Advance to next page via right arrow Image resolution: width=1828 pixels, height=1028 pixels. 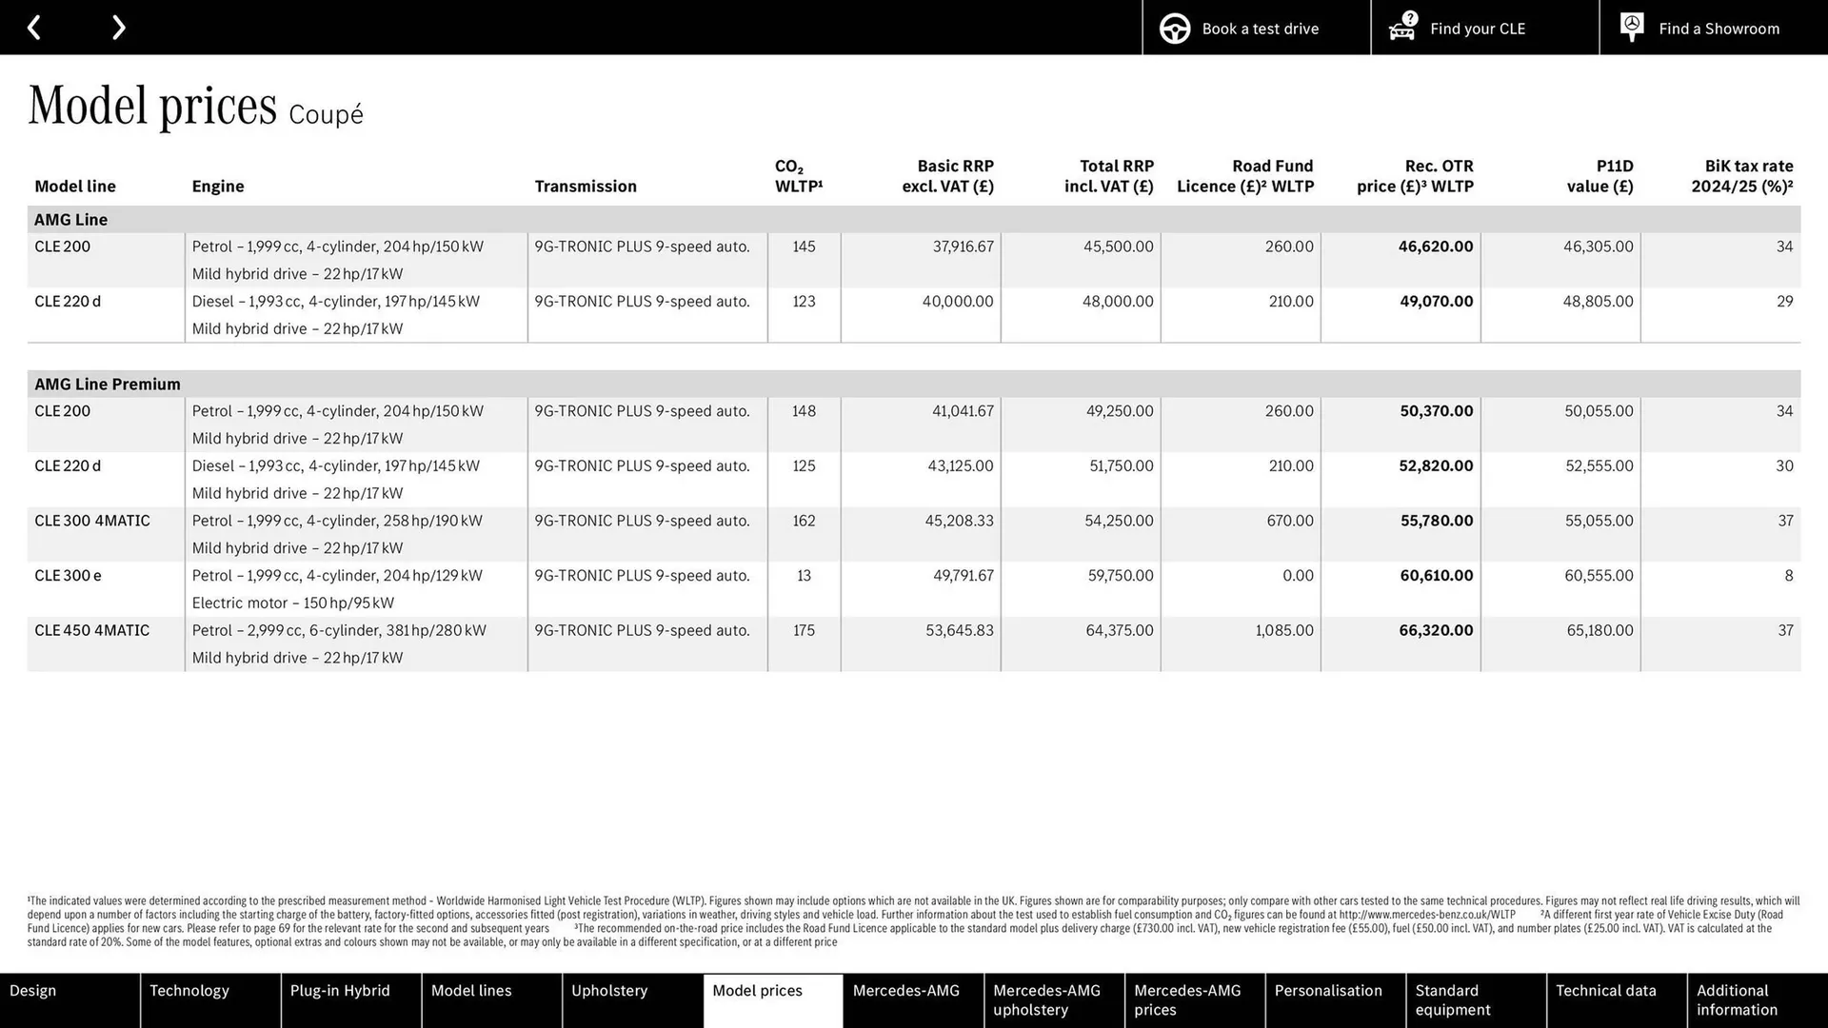[118, 27]
